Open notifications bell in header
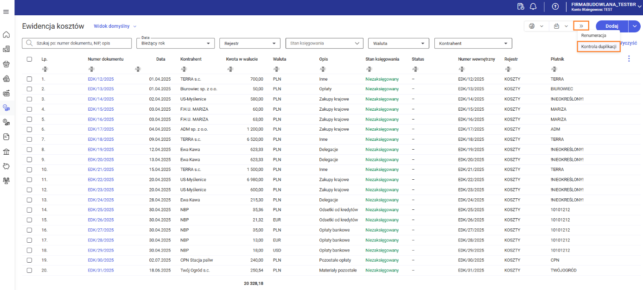 [533, 6]
